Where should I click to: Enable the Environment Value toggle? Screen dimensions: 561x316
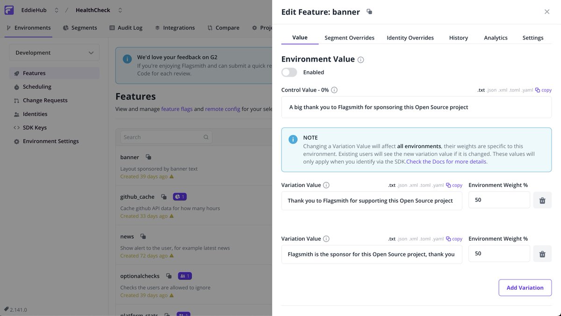[x=289, y=72]
